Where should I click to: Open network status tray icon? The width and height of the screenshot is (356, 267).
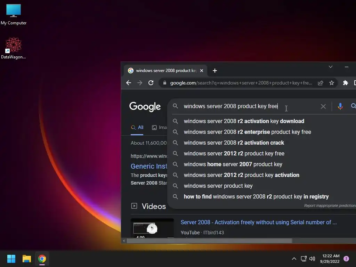point(304,259)
